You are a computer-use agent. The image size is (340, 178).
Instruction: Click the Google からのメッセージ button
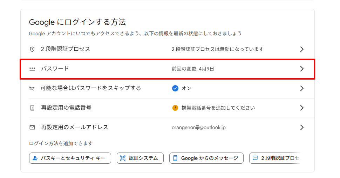(x=206, y=158)
